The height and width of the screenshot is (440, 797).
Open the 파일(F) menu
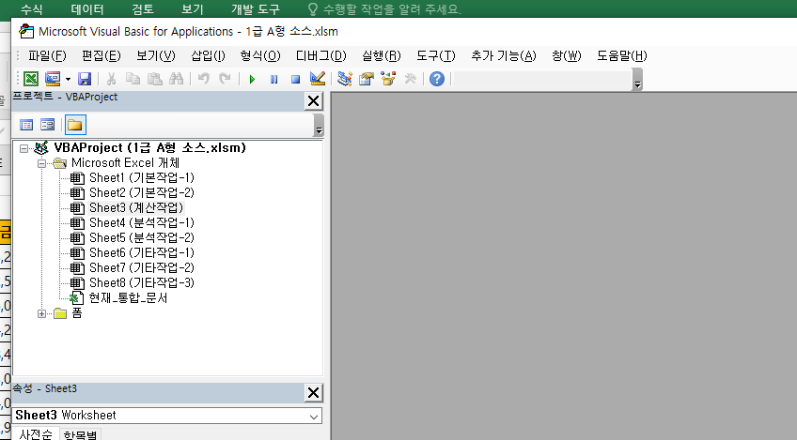pyautogui.click(x=47, y=56)
